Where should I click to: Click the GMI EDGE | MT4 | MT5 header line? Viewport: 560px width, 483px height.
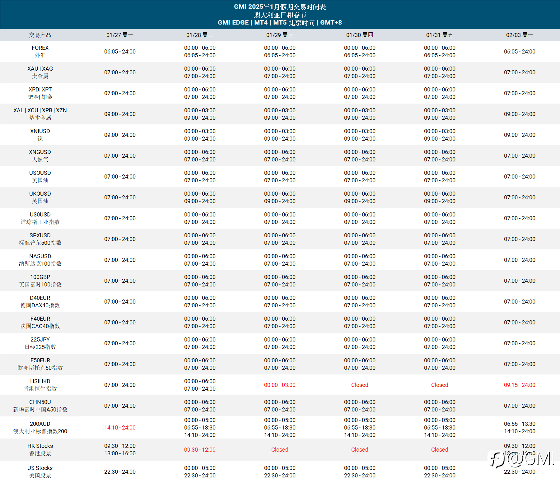280,23
